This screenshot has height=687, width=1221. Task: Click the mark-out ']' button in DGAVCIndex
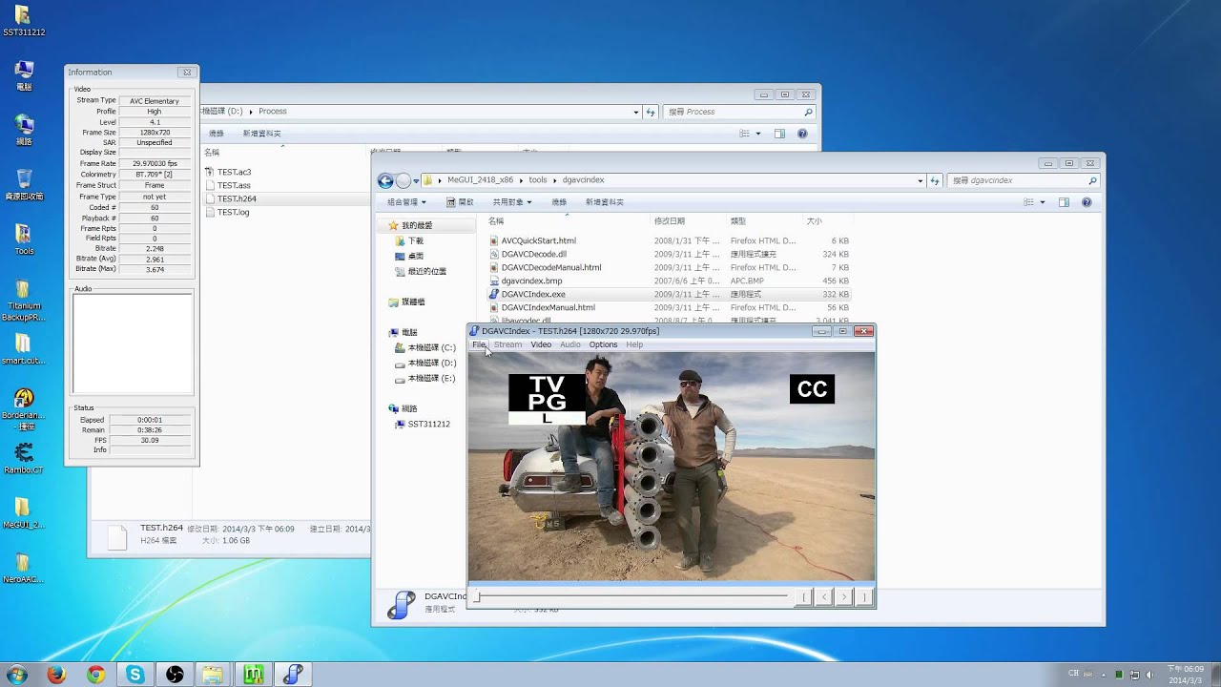coord(863,597)
